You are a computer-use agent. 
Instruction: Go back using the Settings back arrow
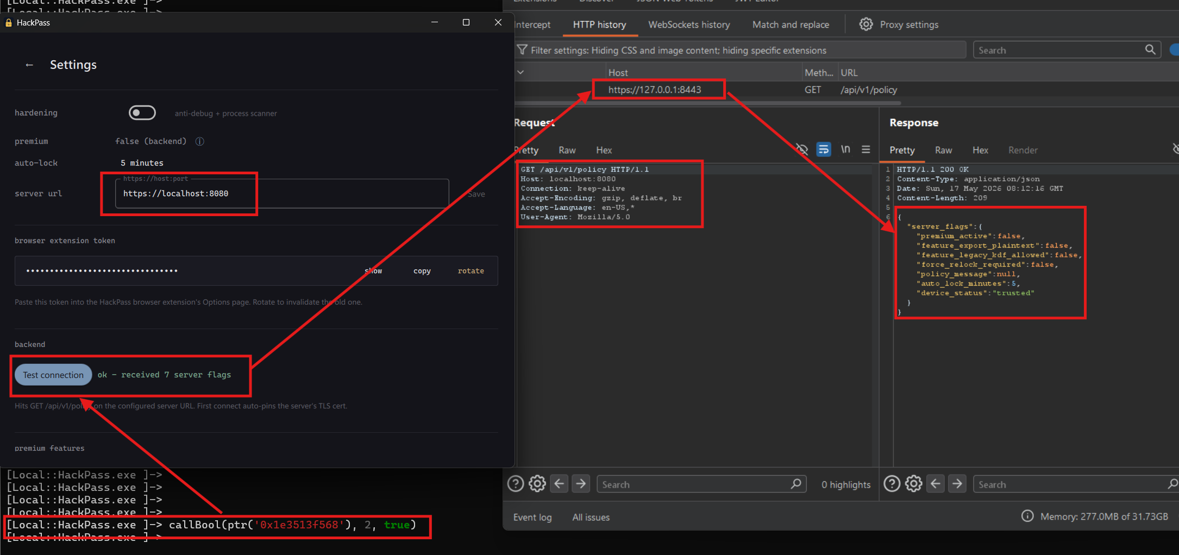point(29,65)
